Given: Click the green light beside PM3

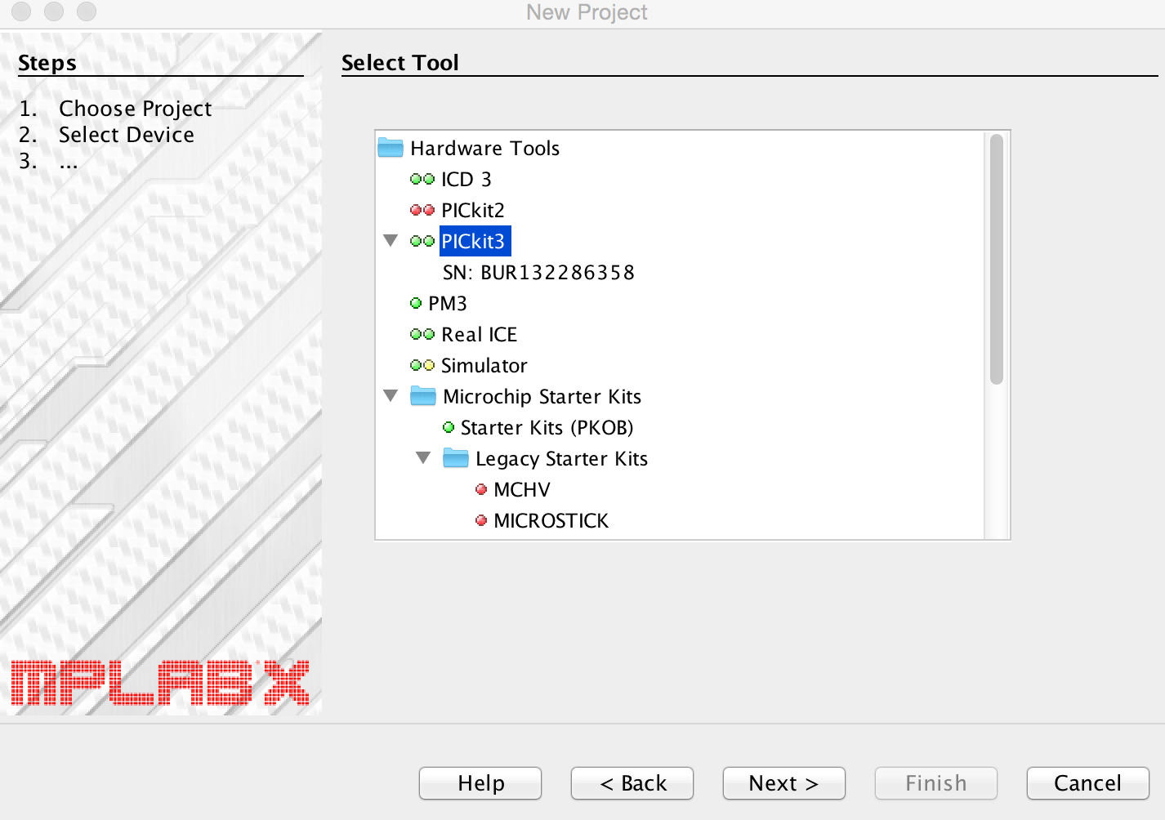Looking at the screenshot, I should click(x=416, y=303).
